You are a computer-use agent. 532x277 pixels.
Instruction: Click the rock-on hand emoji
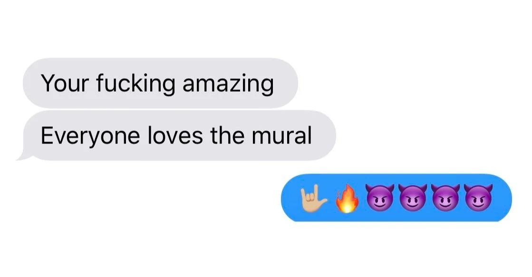point(314,198)
